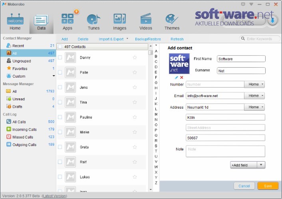Open Address type Home dropdown
This screenshot has width=282, height=199.
coord(254,107)
